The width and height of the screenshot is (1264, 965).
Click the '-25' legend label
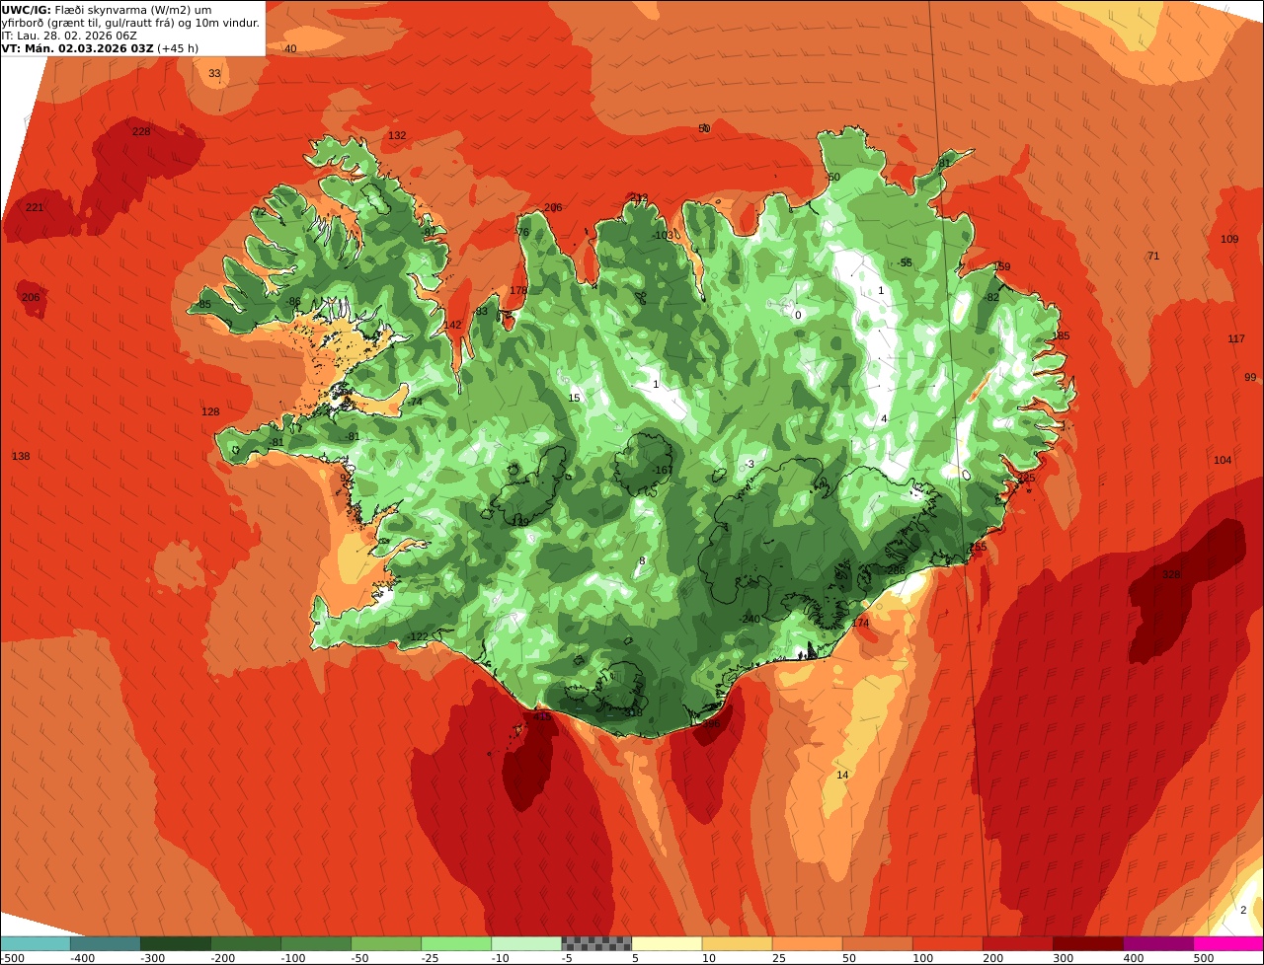[433, 958]
